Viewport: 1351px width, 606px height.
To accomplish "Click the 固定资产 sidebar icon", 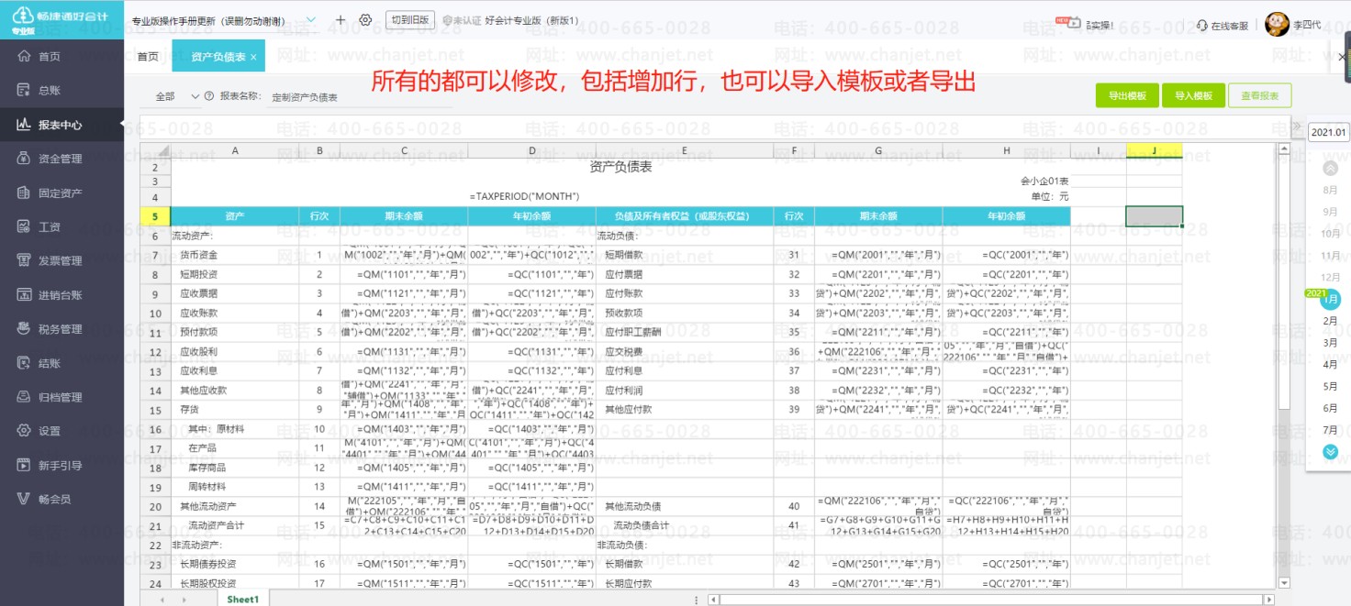I will point(25,193).
